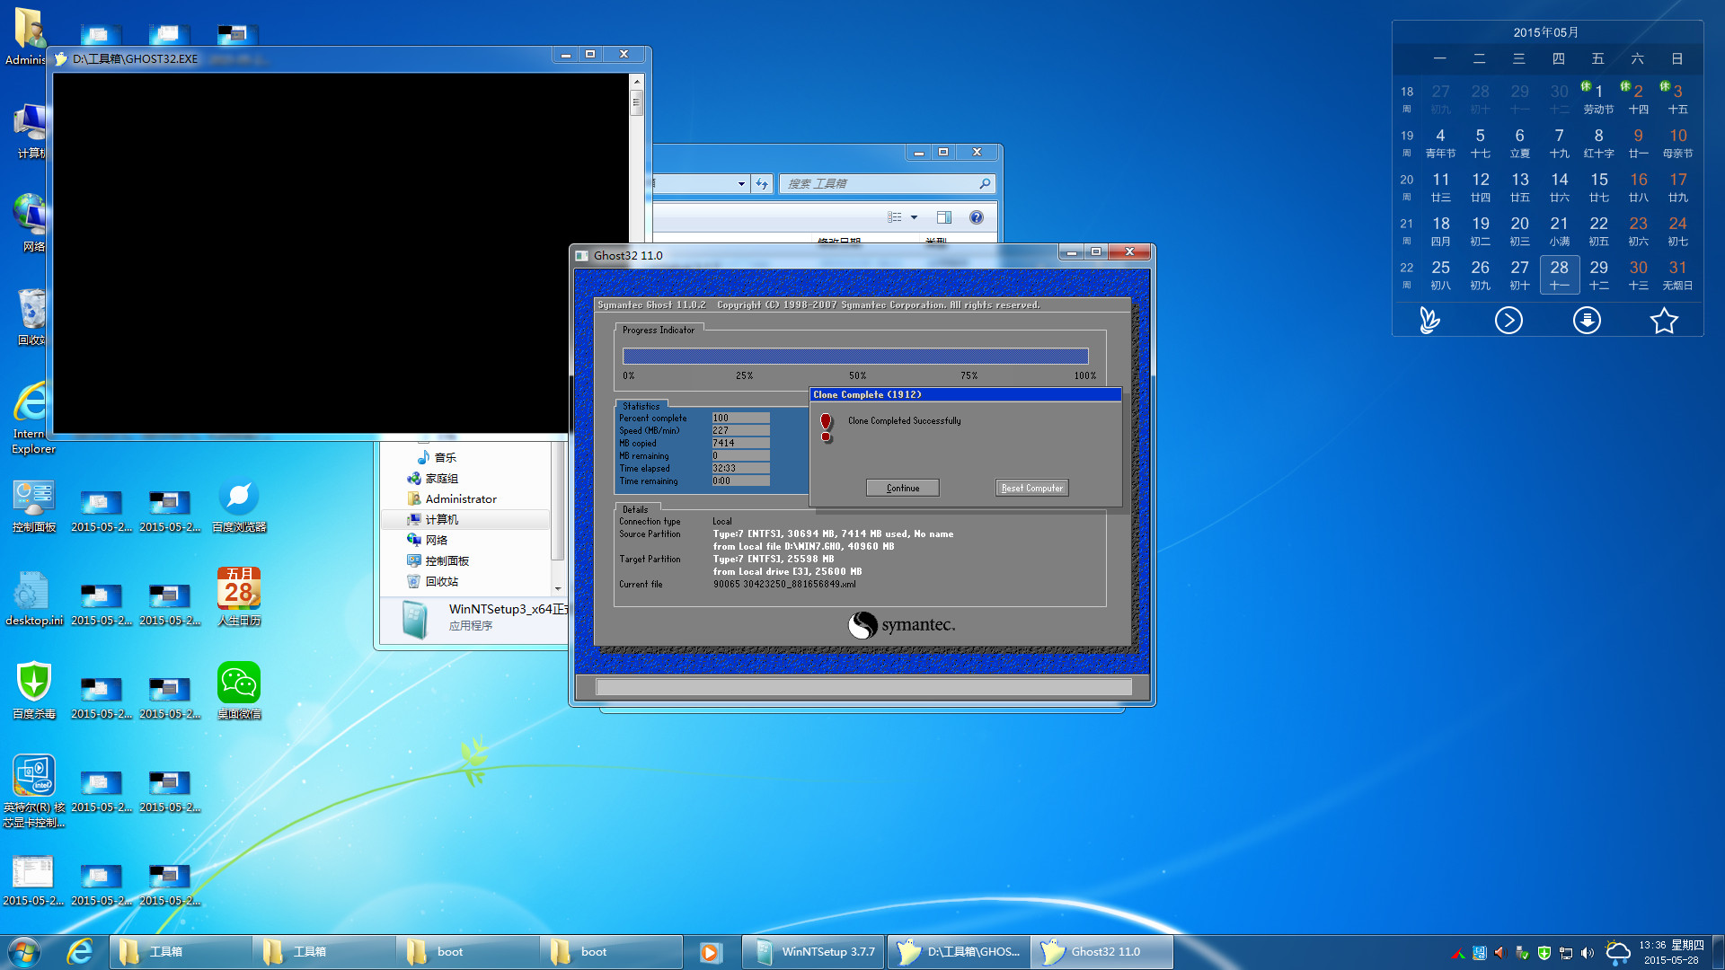
Task: Launch Internet Explorer from taskbar
Action: (x=80, y=952)
